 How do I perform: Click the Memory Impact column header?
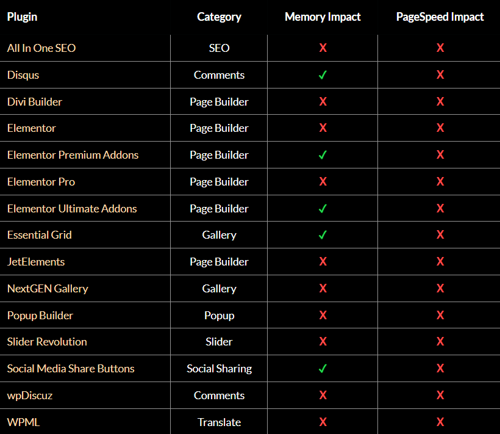click(x=323, y=17)
